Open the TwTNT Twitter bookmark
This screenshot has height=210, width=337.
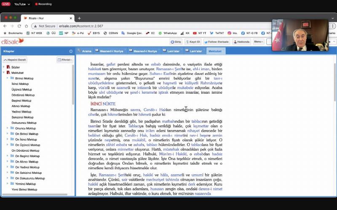[217, 33]
